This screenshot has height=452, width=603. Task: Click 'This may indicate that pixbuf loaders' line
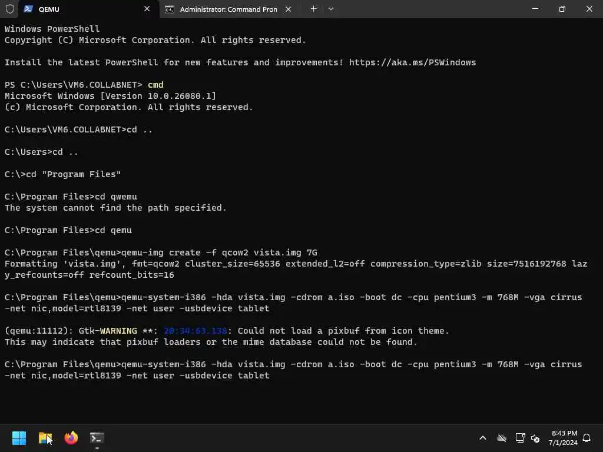tap(211, 342)
